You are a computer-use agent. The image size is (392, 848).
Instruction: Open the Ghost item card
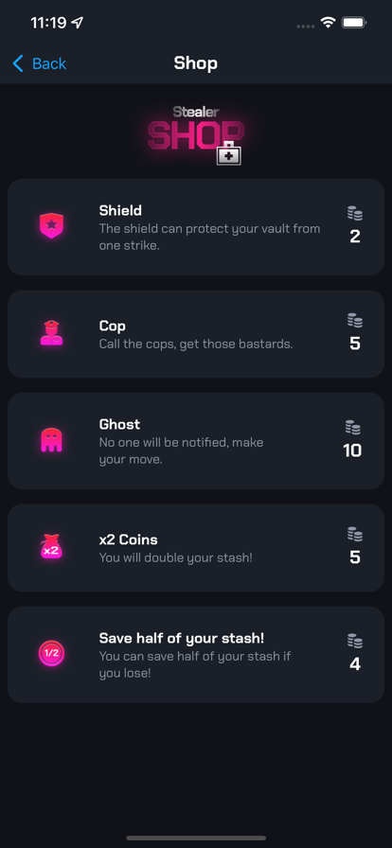(196, 441)
